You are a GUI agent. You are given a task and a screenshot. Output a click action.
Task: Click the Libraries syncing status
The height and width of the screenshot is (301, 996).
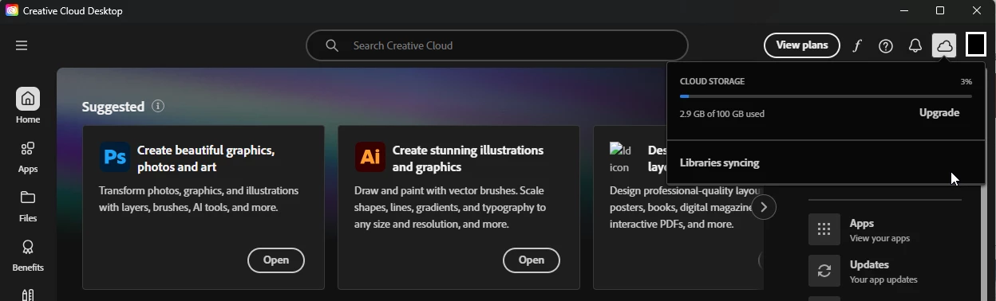click(x=720, y=163)
